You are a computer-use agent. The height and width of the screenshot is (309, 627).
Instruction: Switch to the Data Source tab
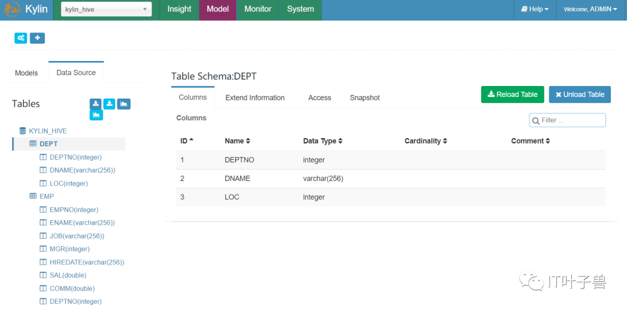tap(76, 73)
